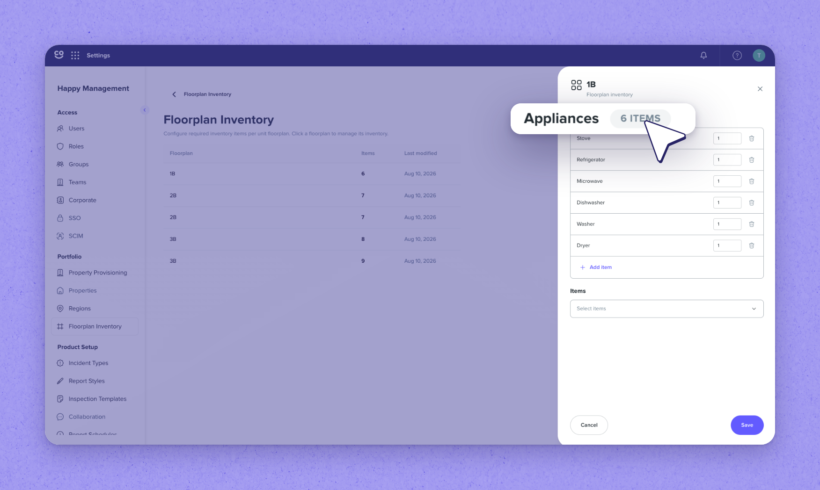The width and height of the screenshot is (820, 490).
Task: Open Teams in the sidebar
Action: (77, 182)
